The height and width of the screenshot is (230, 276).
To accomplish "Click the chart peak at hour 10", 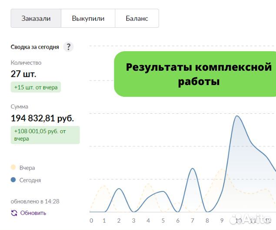I will point(237,116).
